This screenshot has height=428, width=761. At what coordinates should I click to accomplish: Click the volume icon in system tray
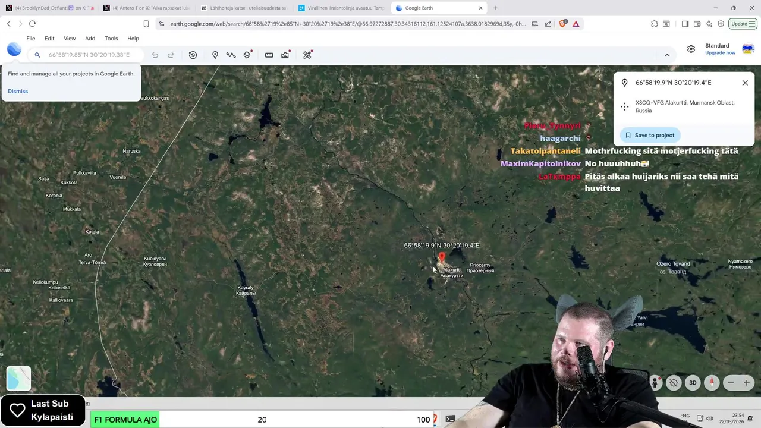point(710,418)
